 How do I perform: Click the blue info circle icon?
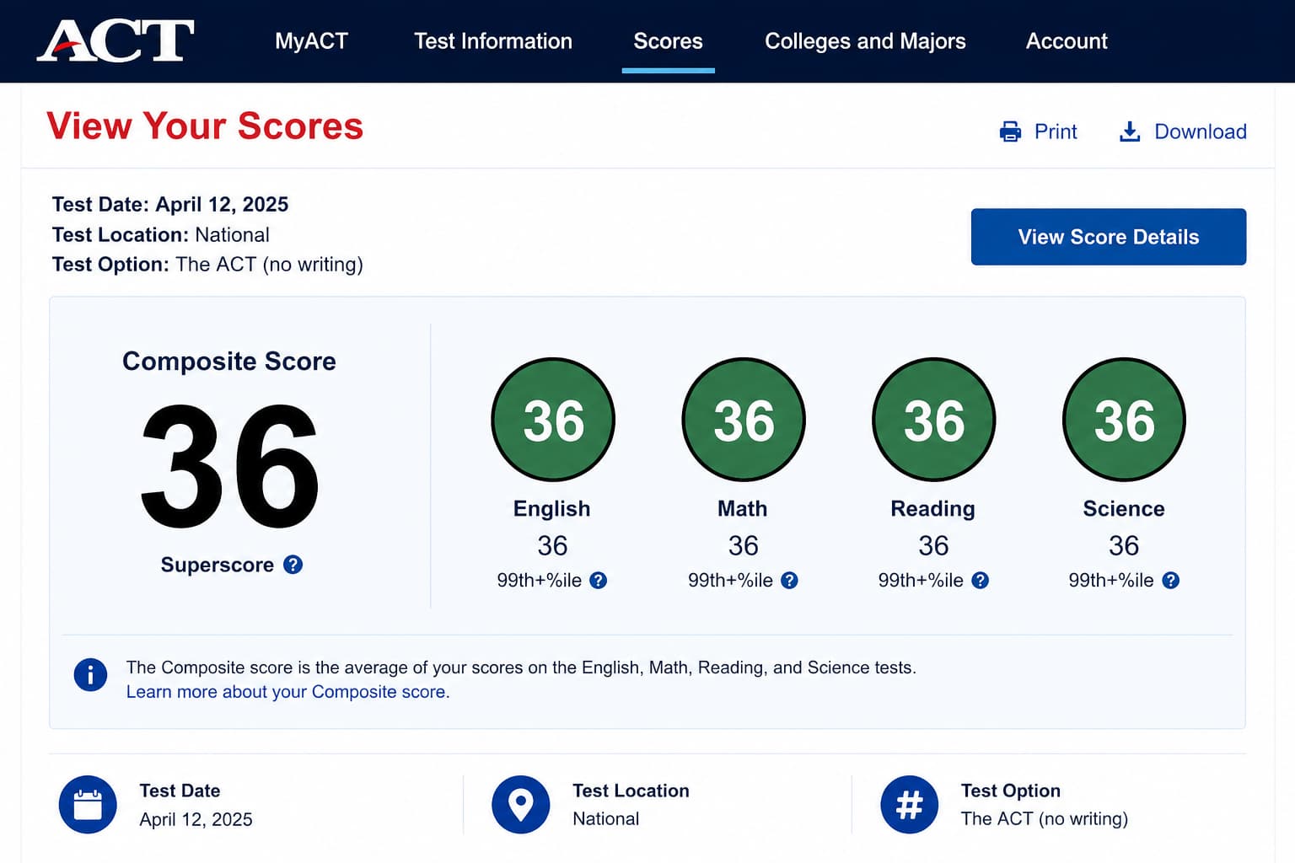[x=90, y=674]
